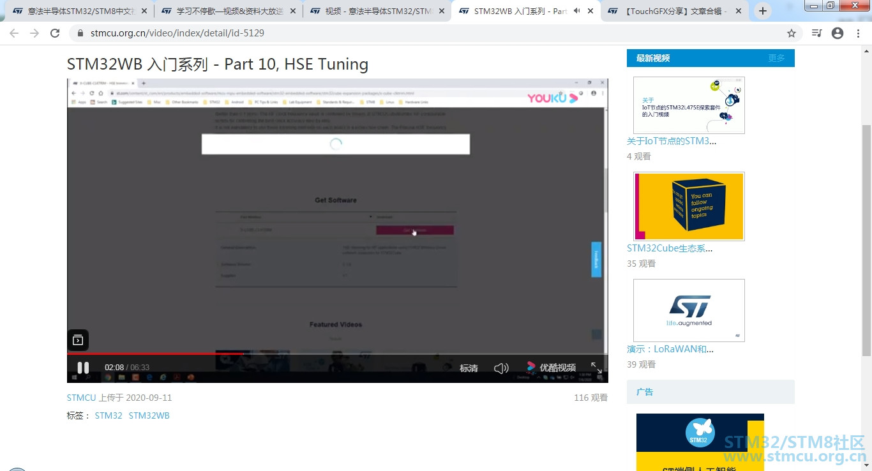Click the STM32 advertisement banner

pos(700,442)
